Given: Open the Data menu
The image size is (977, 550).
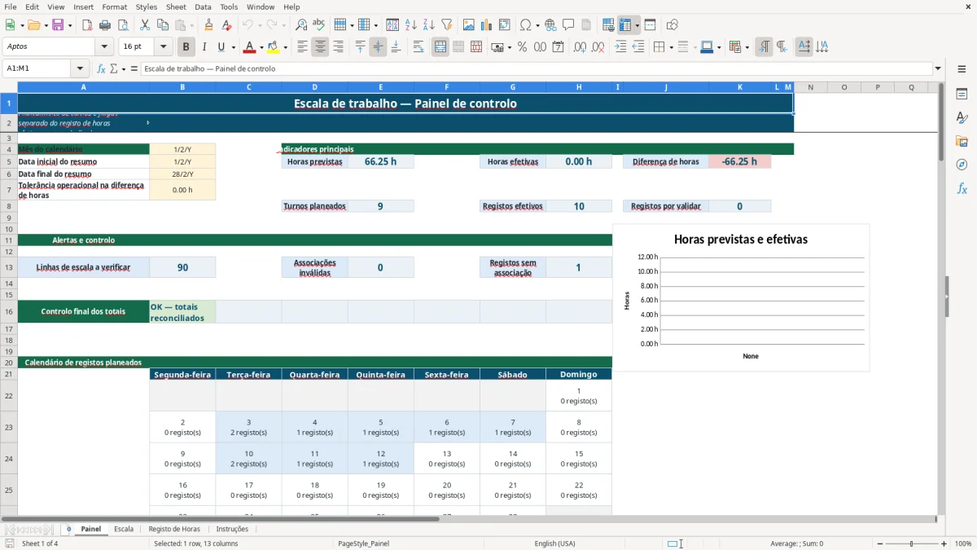Looking at the screenshot, I should 203,7.
